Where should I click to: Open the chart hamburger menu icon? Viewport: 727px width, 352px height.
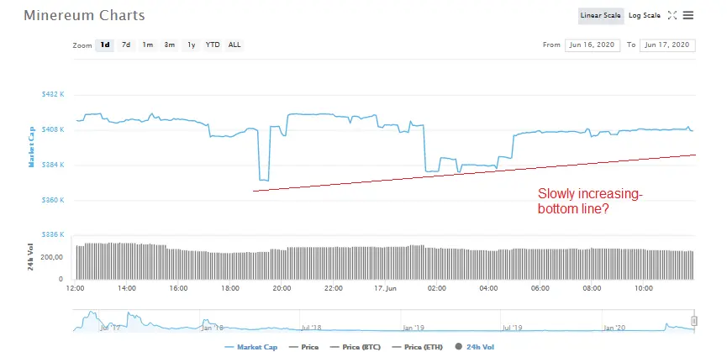tap(688, 15)
